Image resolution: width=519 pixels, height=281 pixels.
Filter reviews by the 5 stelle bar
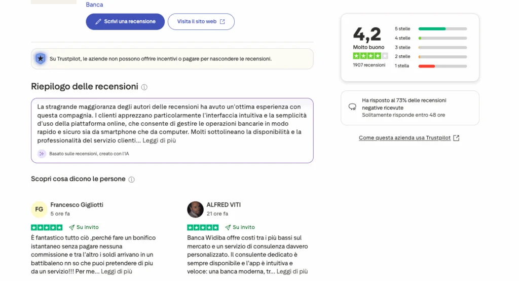coord(442,29)
